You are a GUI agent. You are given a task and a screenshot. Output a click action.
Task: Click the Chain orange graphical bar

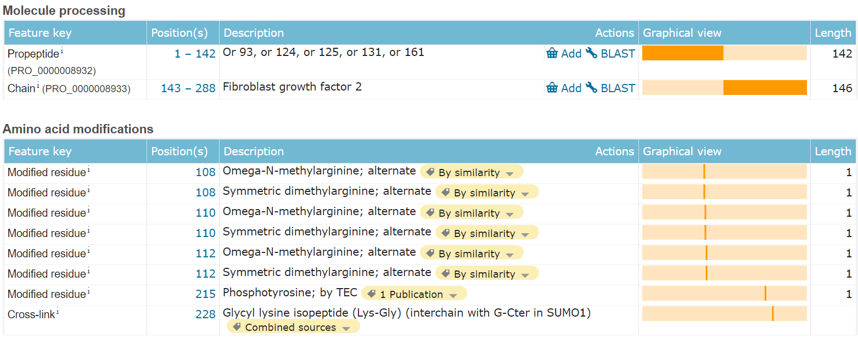765,88
